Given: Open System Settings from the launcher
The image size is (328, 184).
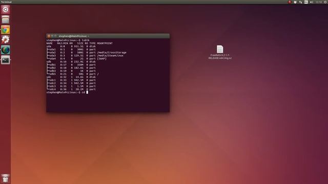Looking at the screenshot, I should tap(6, 40).
